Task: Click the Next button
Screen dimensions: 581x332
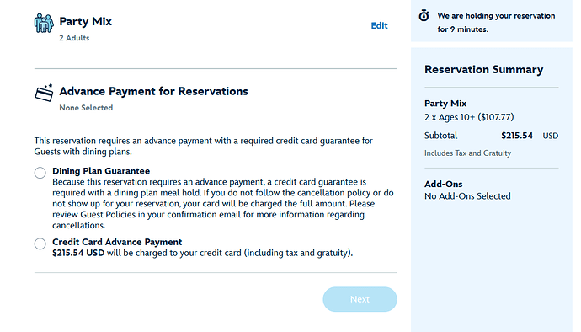Action: (x=360, y=299)
